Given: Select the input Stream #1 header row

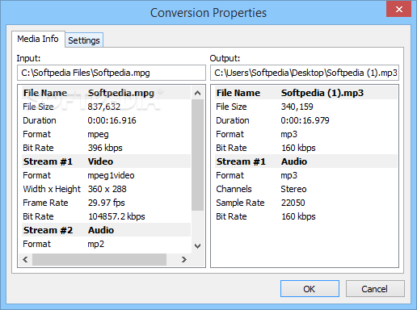Looking at the screenshot, I should pyautogui.click(x=106, y=161).
